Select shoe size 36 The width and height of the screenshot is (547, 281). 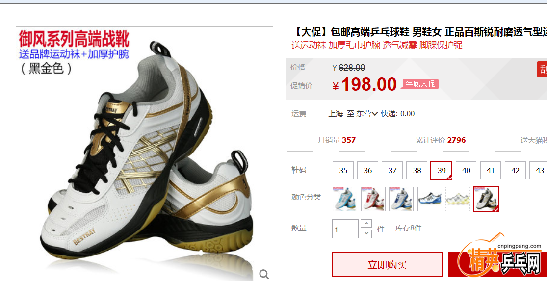coord(367,171)
